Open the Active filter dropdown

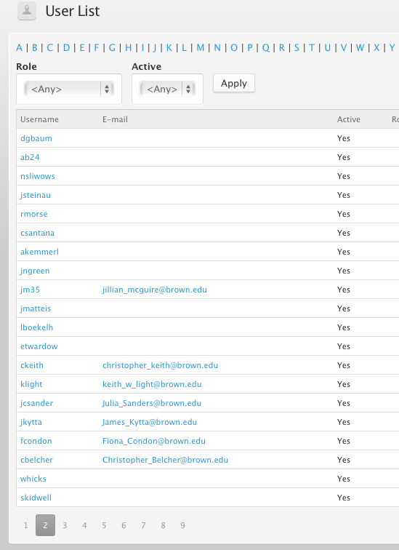167,89
